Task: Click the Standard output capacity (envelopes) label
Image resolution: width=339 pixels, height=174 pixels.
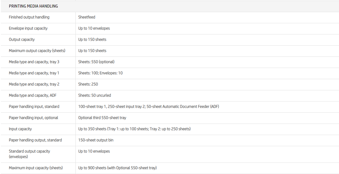Action: [29, 154]
